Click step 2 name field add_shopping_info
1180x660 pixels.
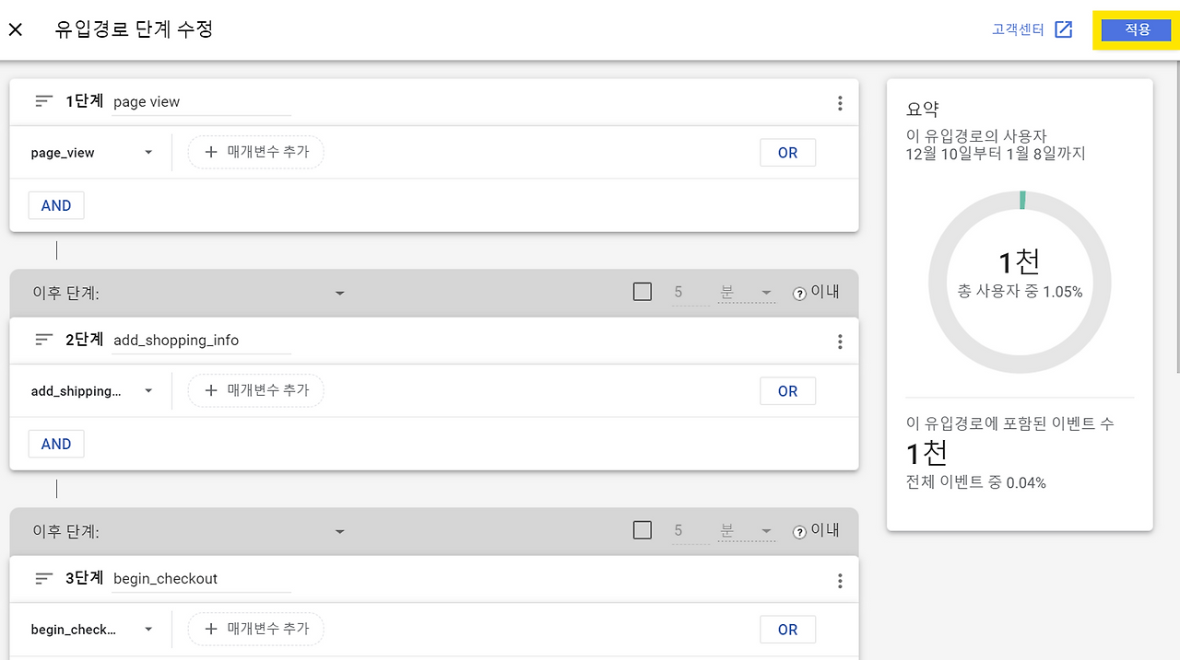pos(200,341)
